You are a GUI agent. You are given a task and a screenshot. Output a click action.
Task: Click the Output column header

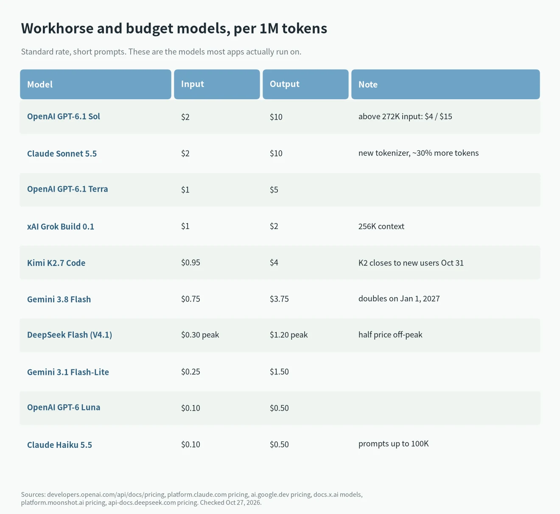pos(305,84)
